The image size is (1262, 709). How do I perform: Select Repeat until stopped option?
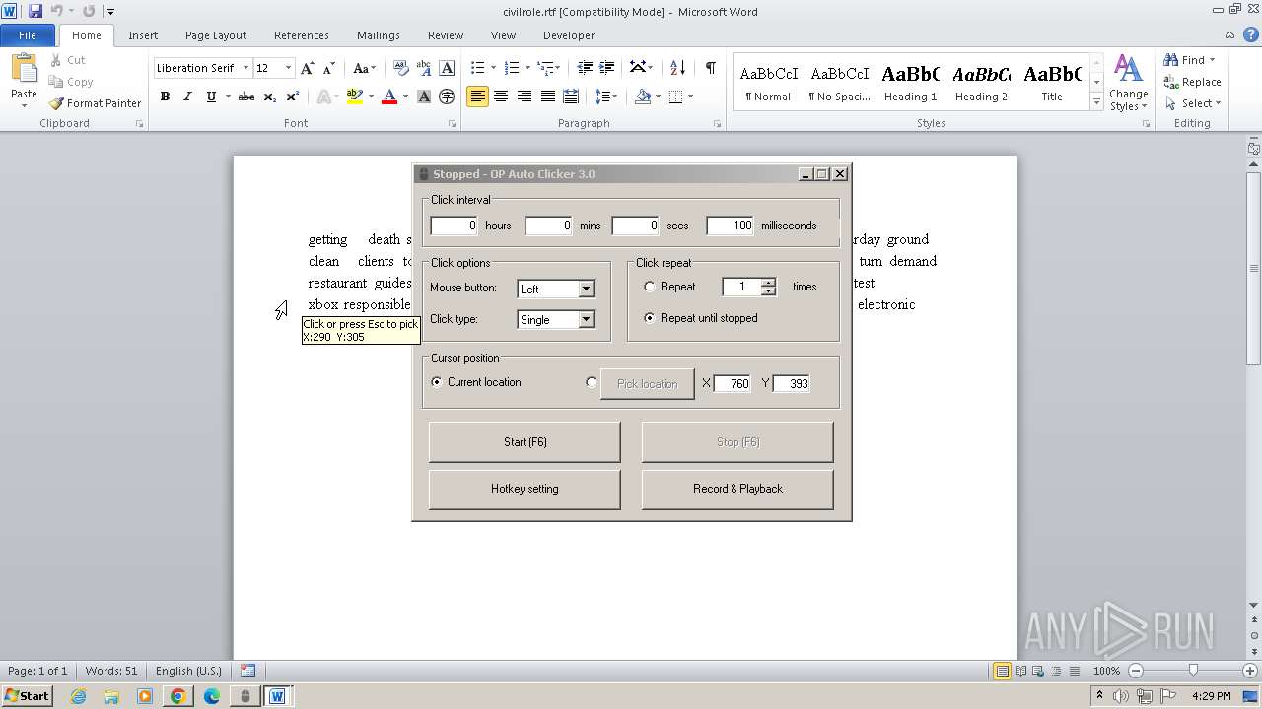649,318
